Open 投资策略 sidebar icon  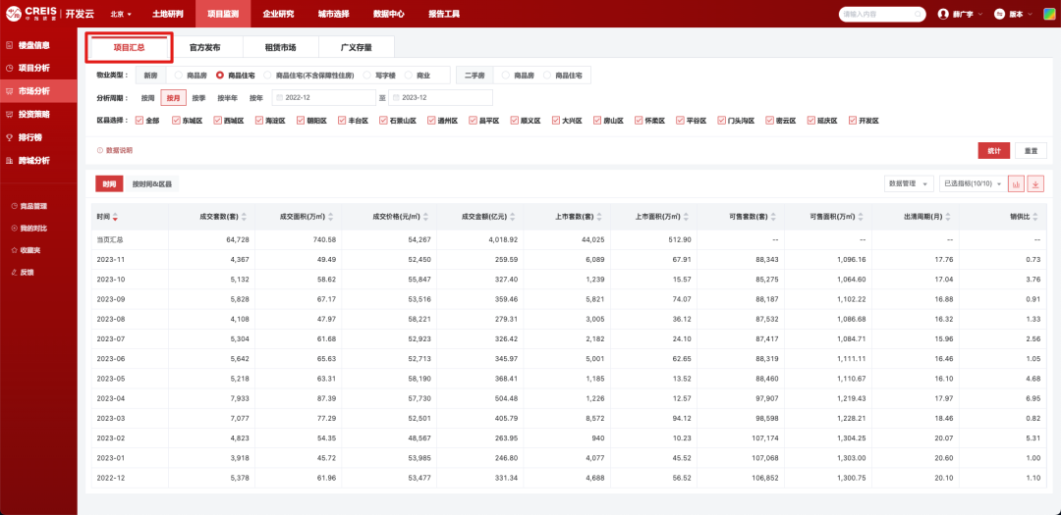click(10, 114)
